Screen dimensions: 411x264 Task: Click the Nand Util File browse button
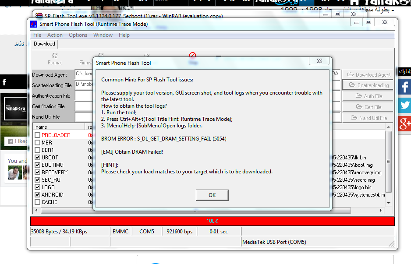(368, 118)
